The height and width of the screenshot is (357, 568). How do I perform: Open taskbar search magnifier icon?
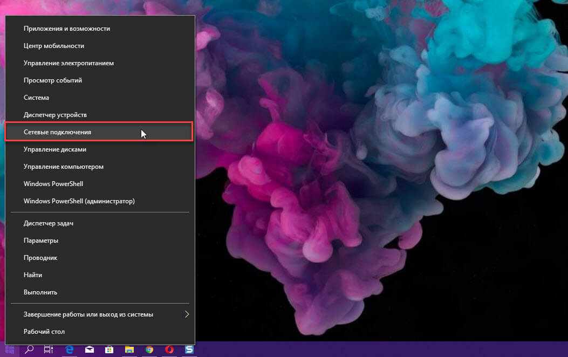tap(29, 349)
